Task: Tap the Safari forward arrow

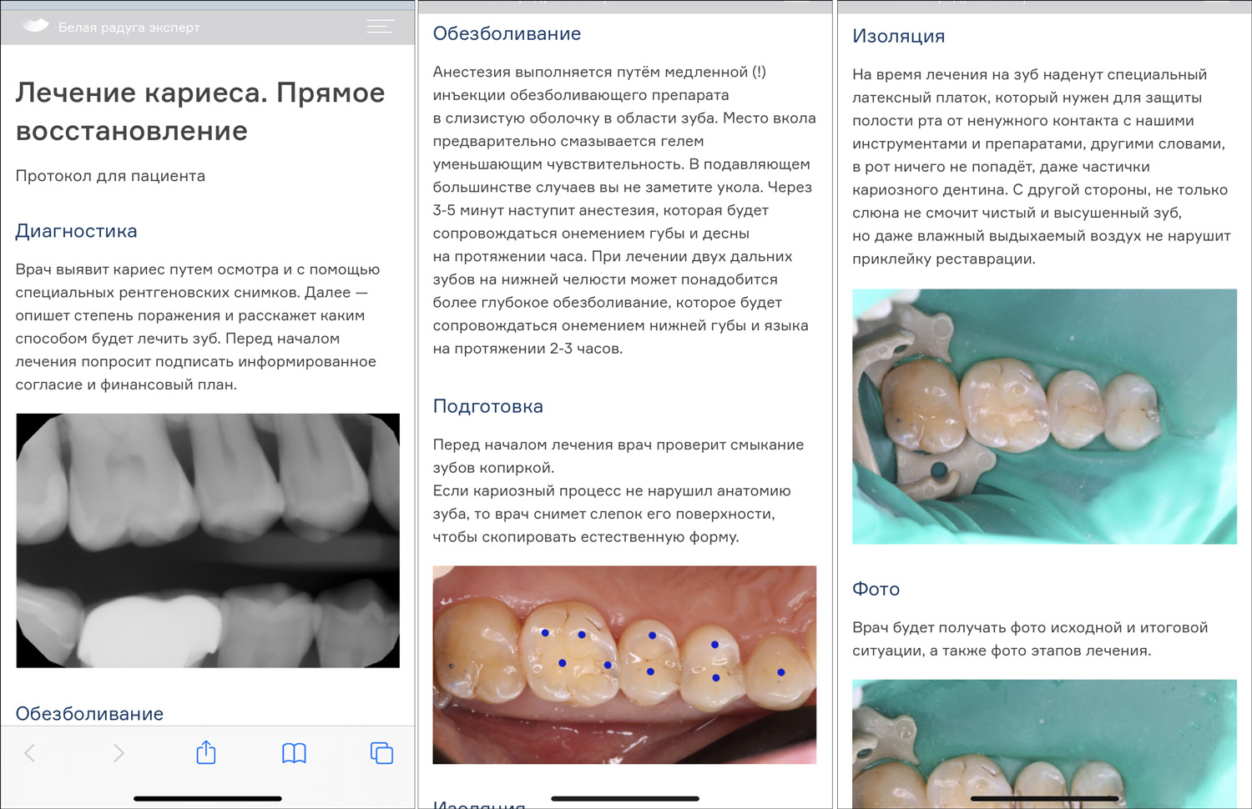Action: point(119,753)
